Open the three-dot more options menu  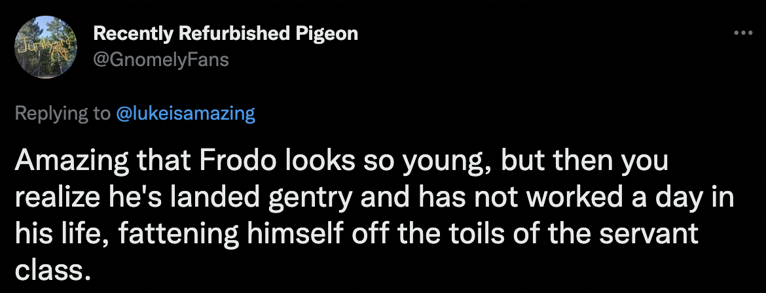pos(741,33)
